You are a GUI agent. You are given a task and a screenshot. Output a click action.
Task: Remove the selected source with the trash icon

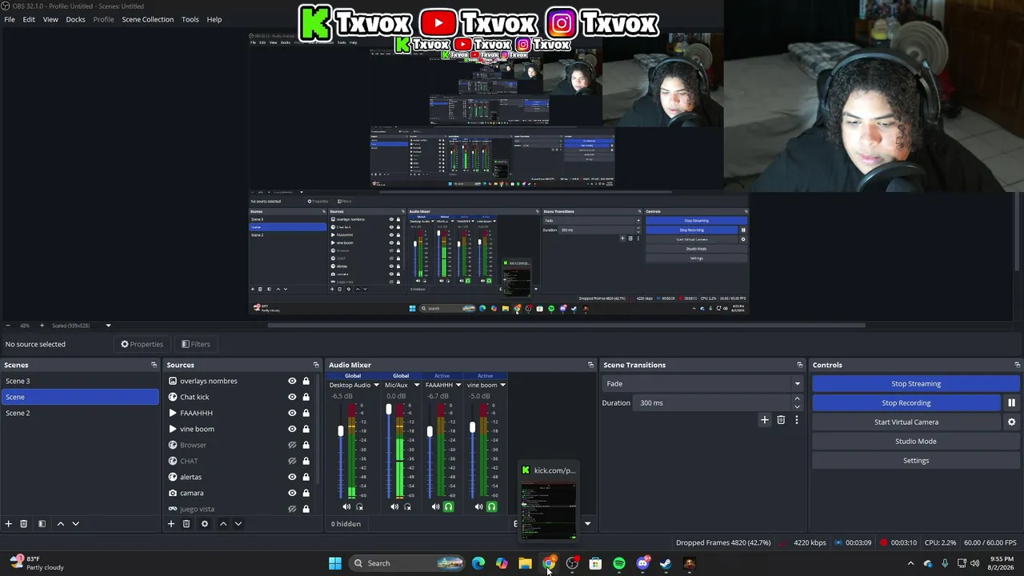tap(186, 524)
